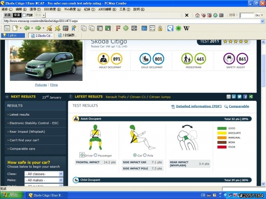
Task: Open the 工具 (T) menu
Action: [125, 9]
